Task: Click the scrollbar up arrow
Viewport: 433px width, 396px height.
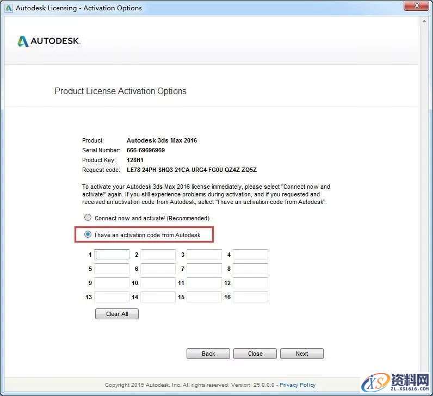Action: tap(424, 22)
